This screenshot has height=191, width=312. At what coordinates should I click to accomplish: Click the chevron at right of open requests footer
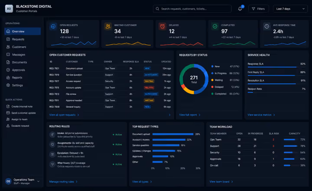(x=169, y=115)
